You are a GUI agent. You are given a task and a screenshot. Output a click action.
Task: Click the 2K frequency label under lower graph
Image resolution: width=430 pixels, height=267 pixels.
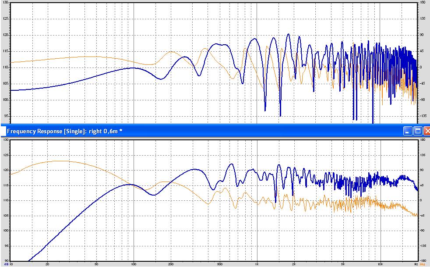(x=294, y=264)
